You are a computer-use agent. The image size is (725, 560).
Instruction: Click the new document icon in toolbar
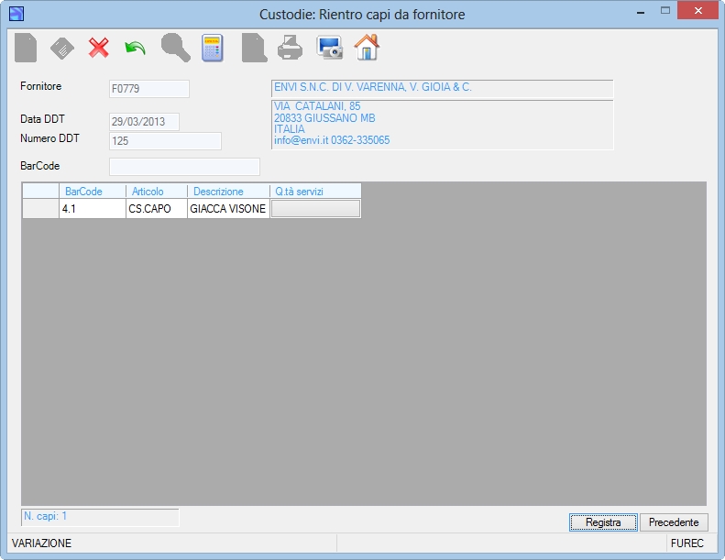point(26,48)
